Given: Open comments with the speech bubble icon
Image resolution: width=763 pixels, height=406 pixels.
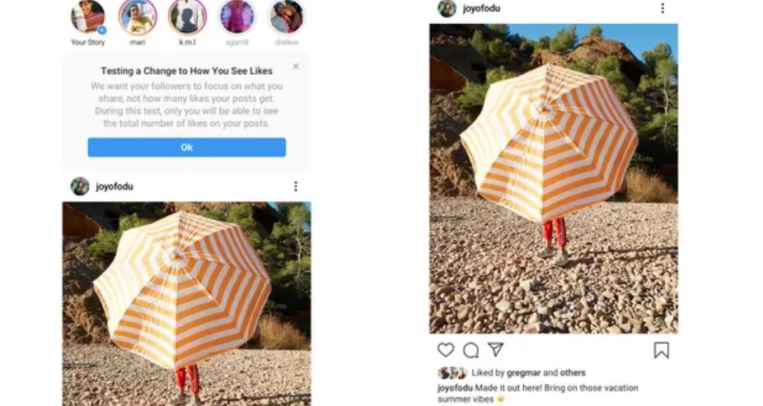Looking at the screenshot, I should pos(470,350).
